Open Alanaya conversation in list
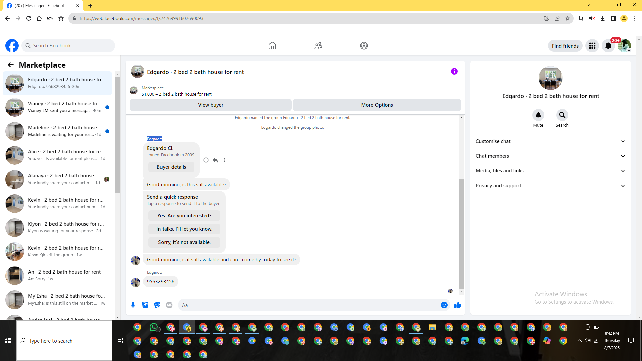The height and width of the screenshot is (361, 642). [58, 179]
